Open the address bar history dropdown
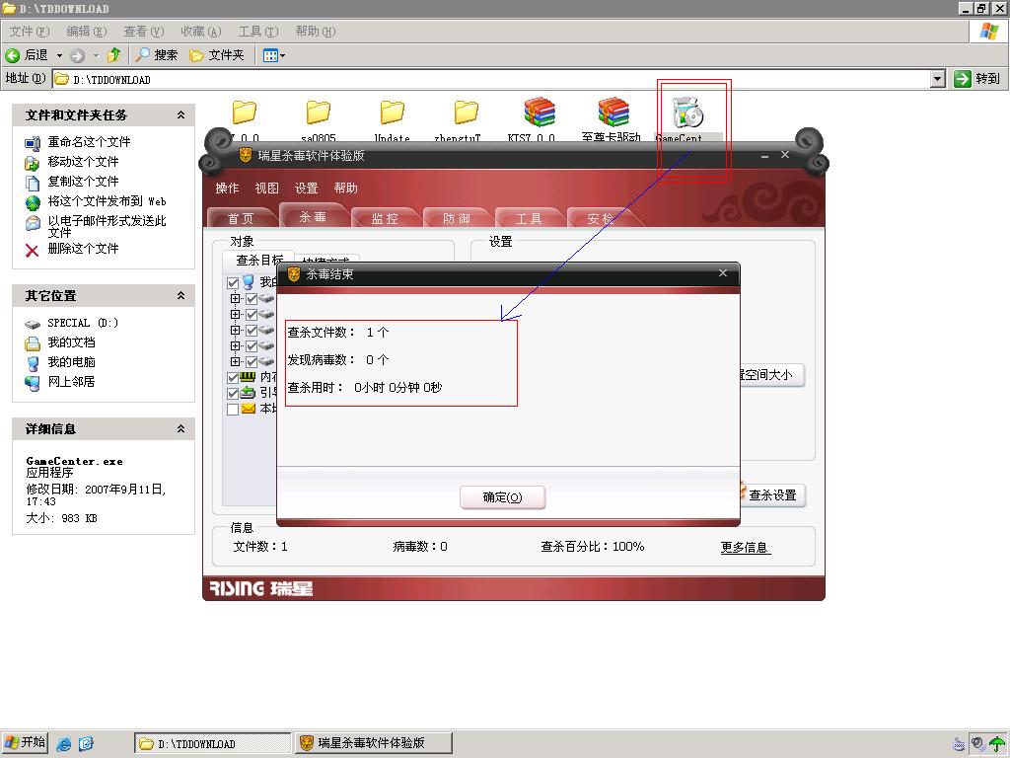Image resolution: width=1010 pixels, height=758 pixels. 938,79
